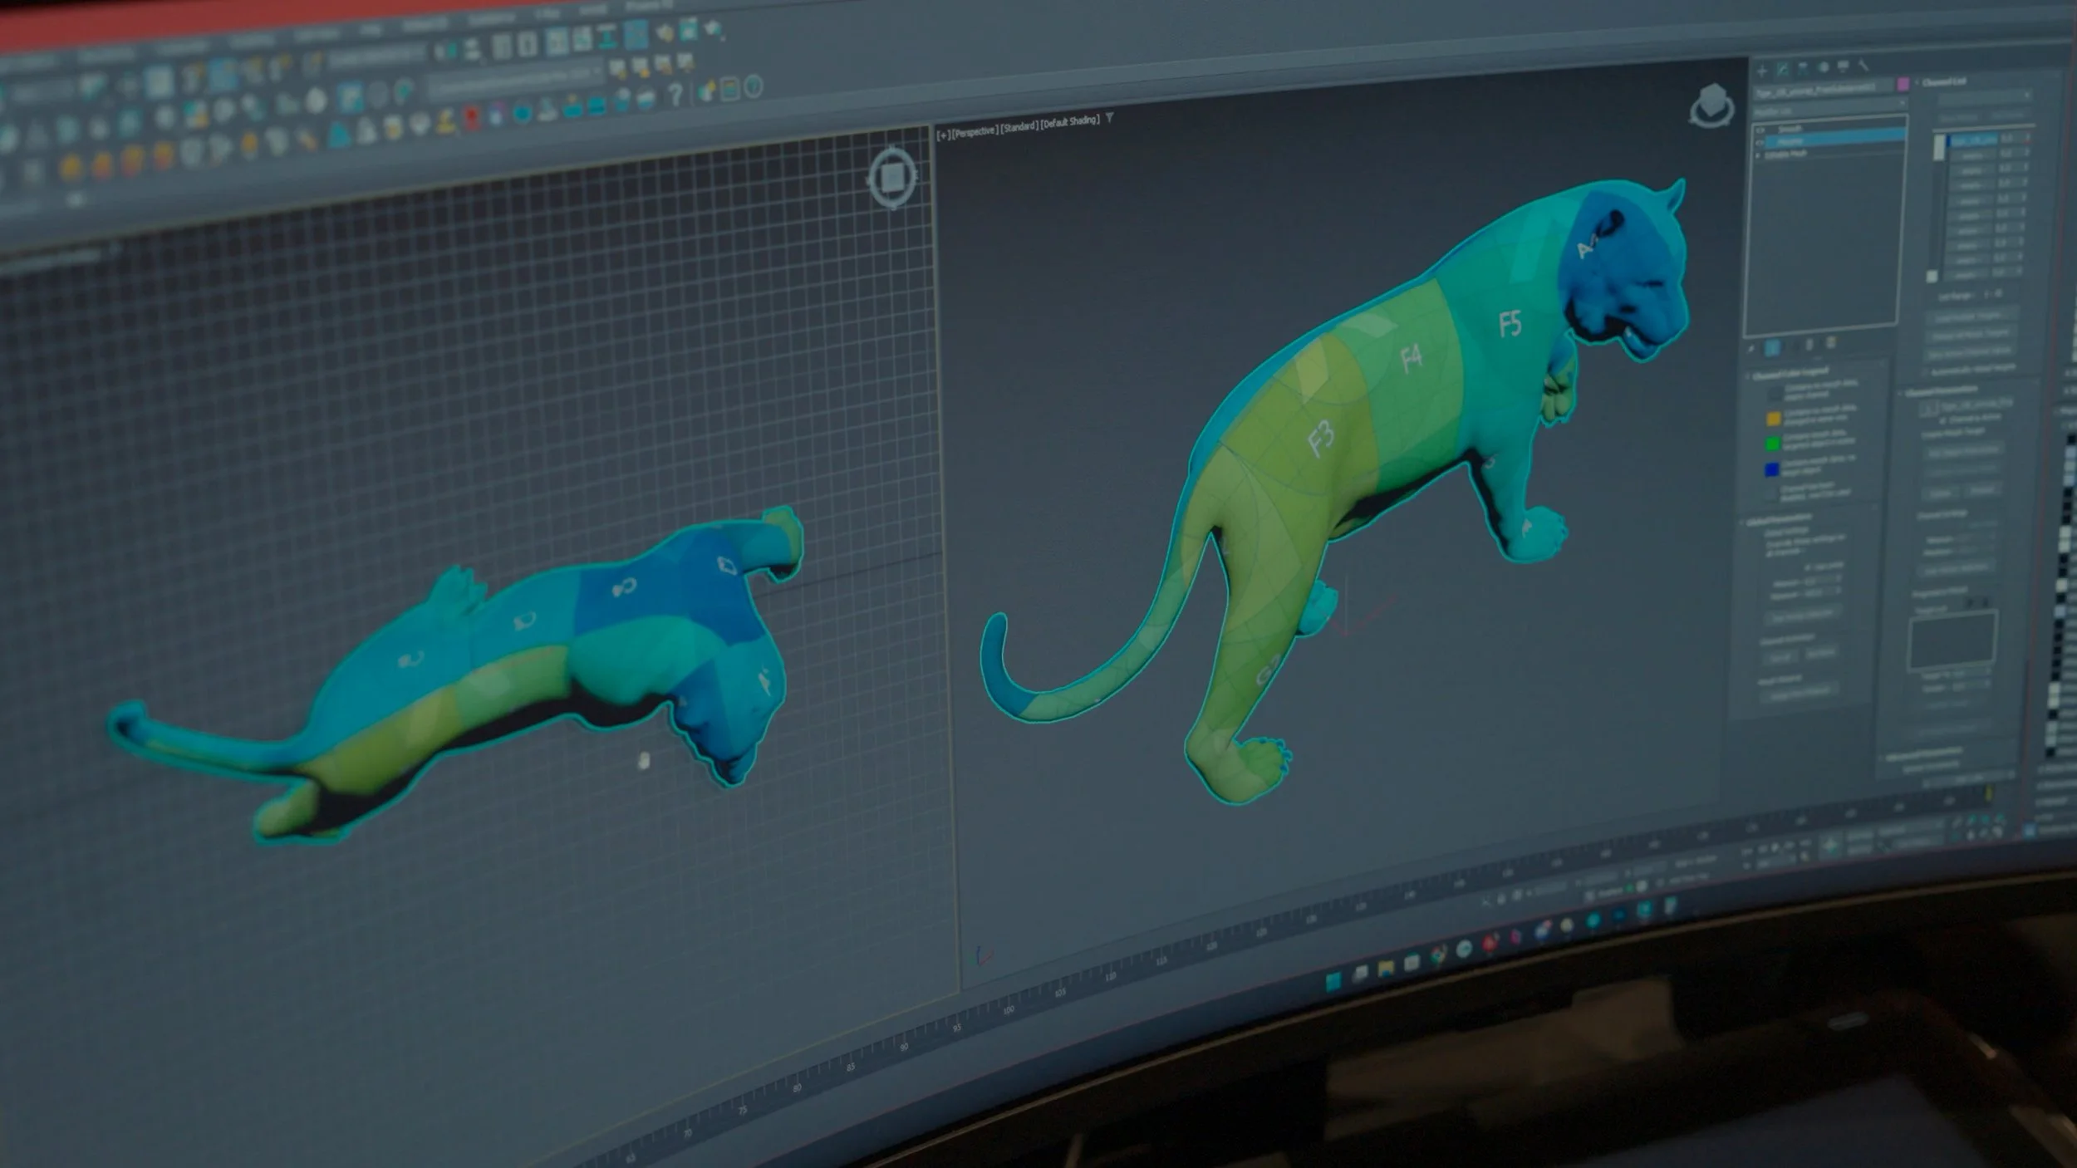Click the Perspective viewport label menu

coord(975,131)
